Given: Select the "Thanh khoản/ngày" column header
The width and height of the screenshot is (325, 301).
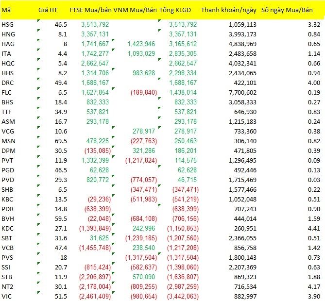Looking at the screenshot, I should [x=228, y=10].
